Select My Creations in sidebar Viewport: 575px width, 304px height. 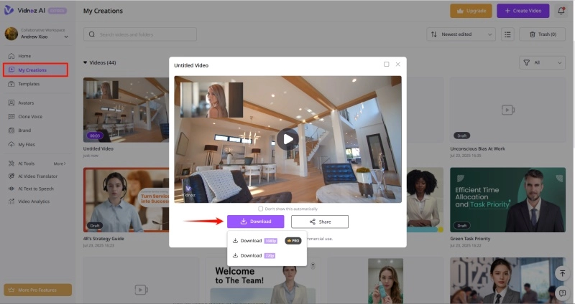pos(35,70)
